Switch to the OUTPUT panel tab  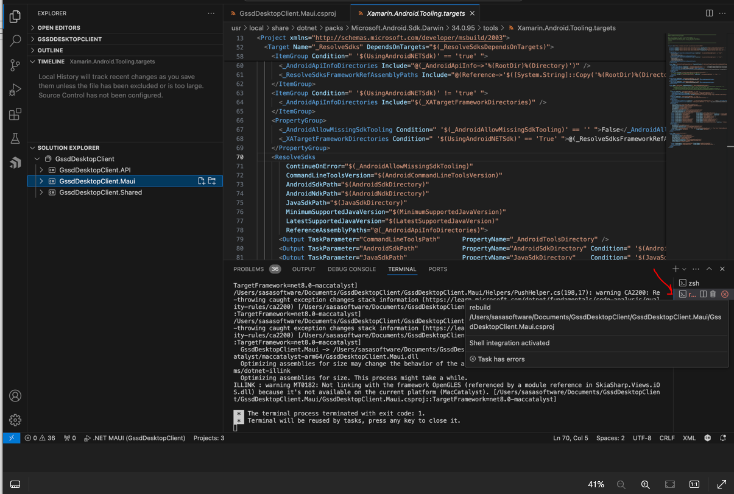tap(304, 269)
